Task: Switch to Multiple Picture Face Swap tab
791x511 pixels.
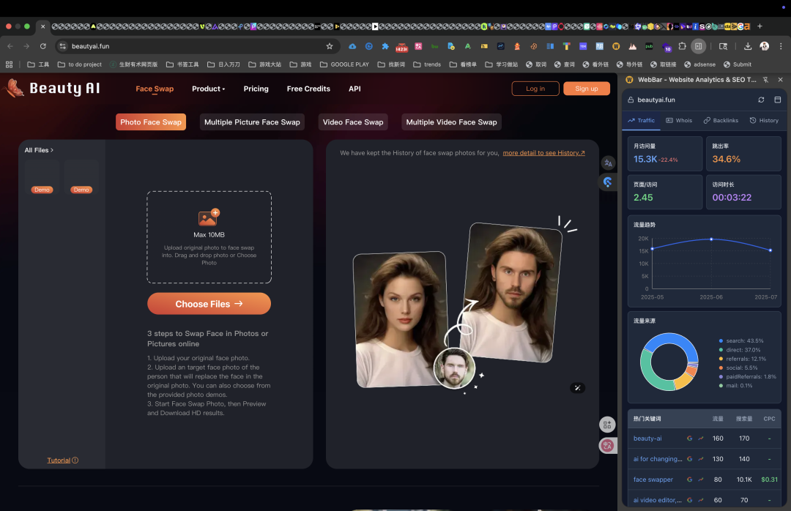Action: click(252, 122)
